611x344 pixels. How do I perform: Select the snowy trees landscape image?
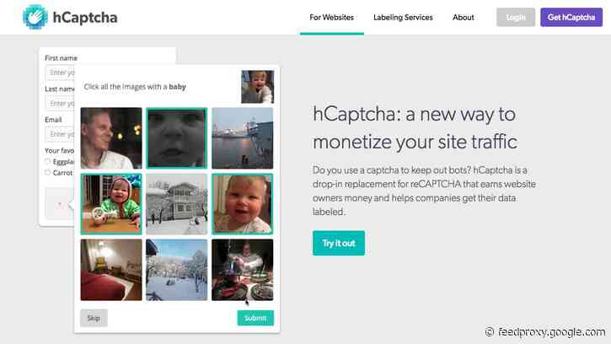coord(176,270)
